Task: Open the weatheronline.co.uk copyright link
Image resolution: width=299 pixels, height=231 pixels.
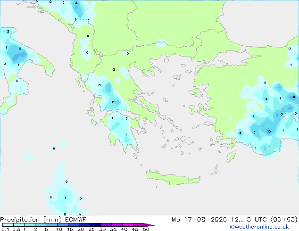Action: coord(259,227)
